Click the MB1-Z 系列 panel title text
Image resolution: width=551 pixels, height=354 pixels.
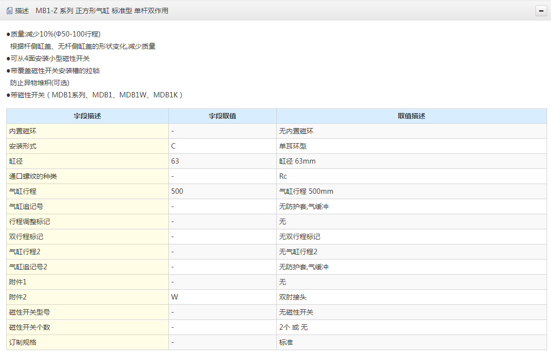point(102,10)
